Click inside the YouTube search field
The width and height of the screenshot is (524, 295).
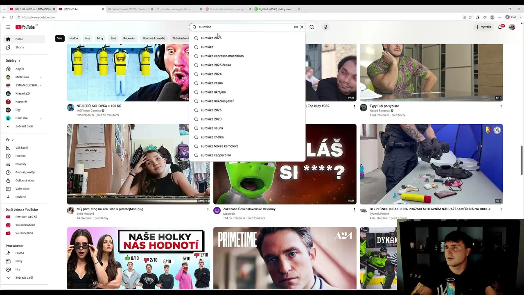tap(245, 27)
